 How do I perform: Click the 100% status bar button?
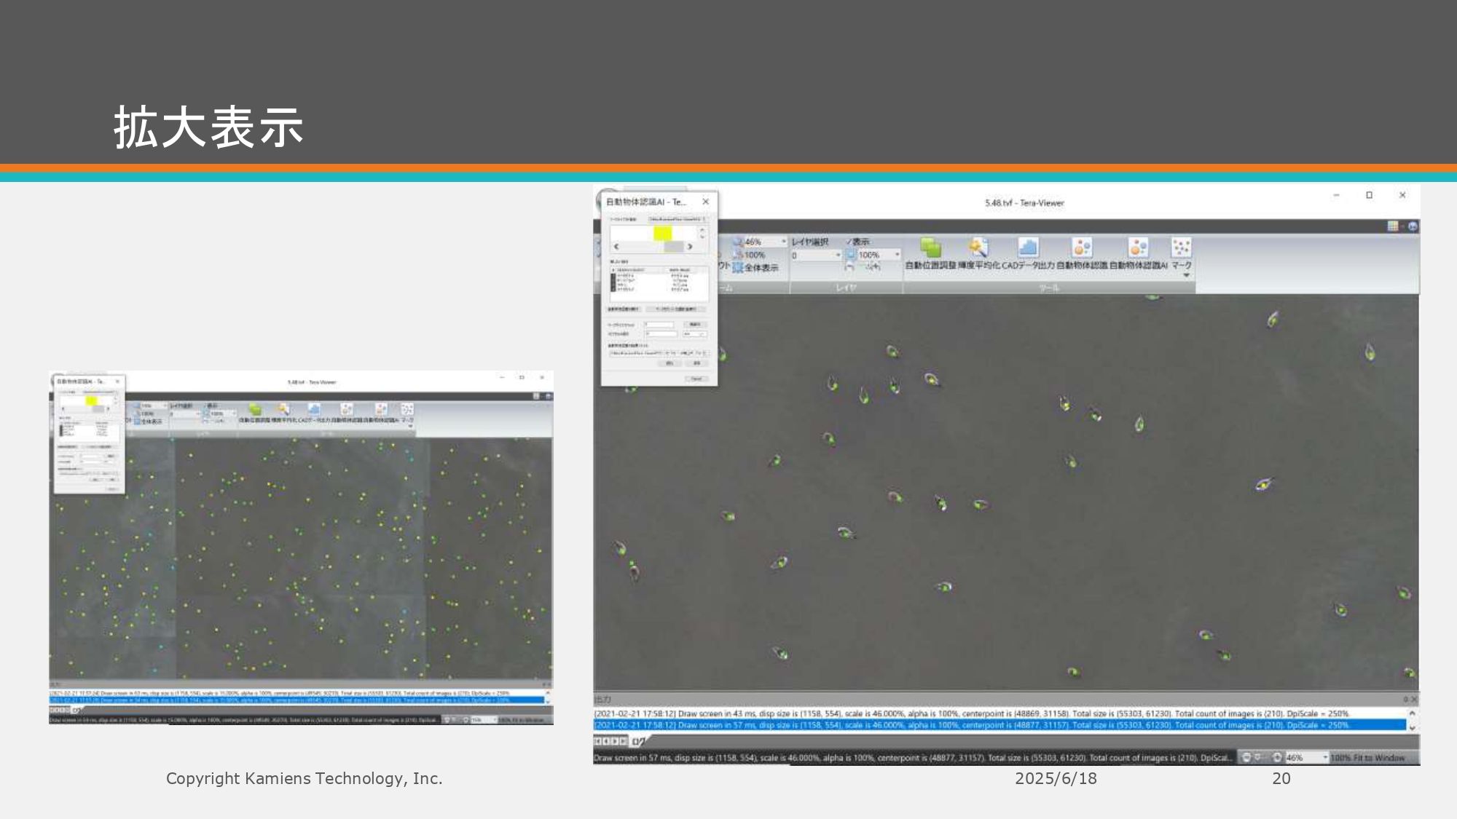1340,758
